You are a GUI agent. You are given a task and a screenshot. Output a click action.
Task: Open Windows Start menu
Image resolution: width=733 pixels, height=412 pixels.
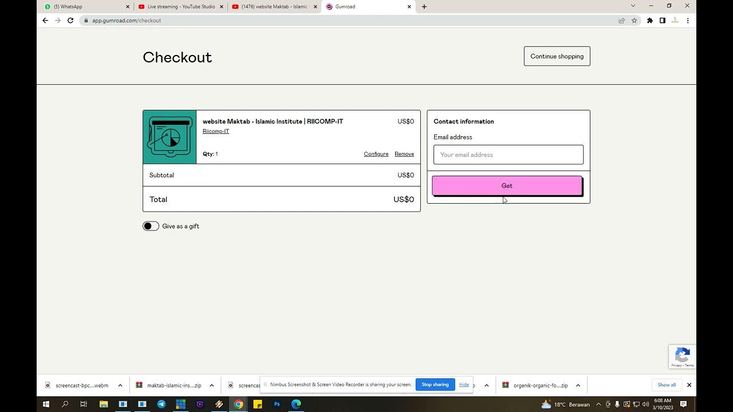pyautogui.click(x=46, y=405)
